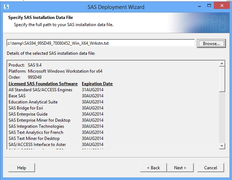
Task: Select the 'SAS Integration Technologies' row
Action: coord(56,126)
